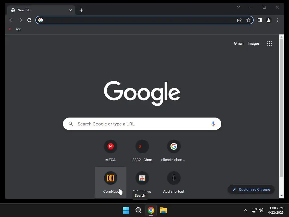289x217 pixels.
Task: Start voice search with microphone icon
Action: [x=213, y=124]
